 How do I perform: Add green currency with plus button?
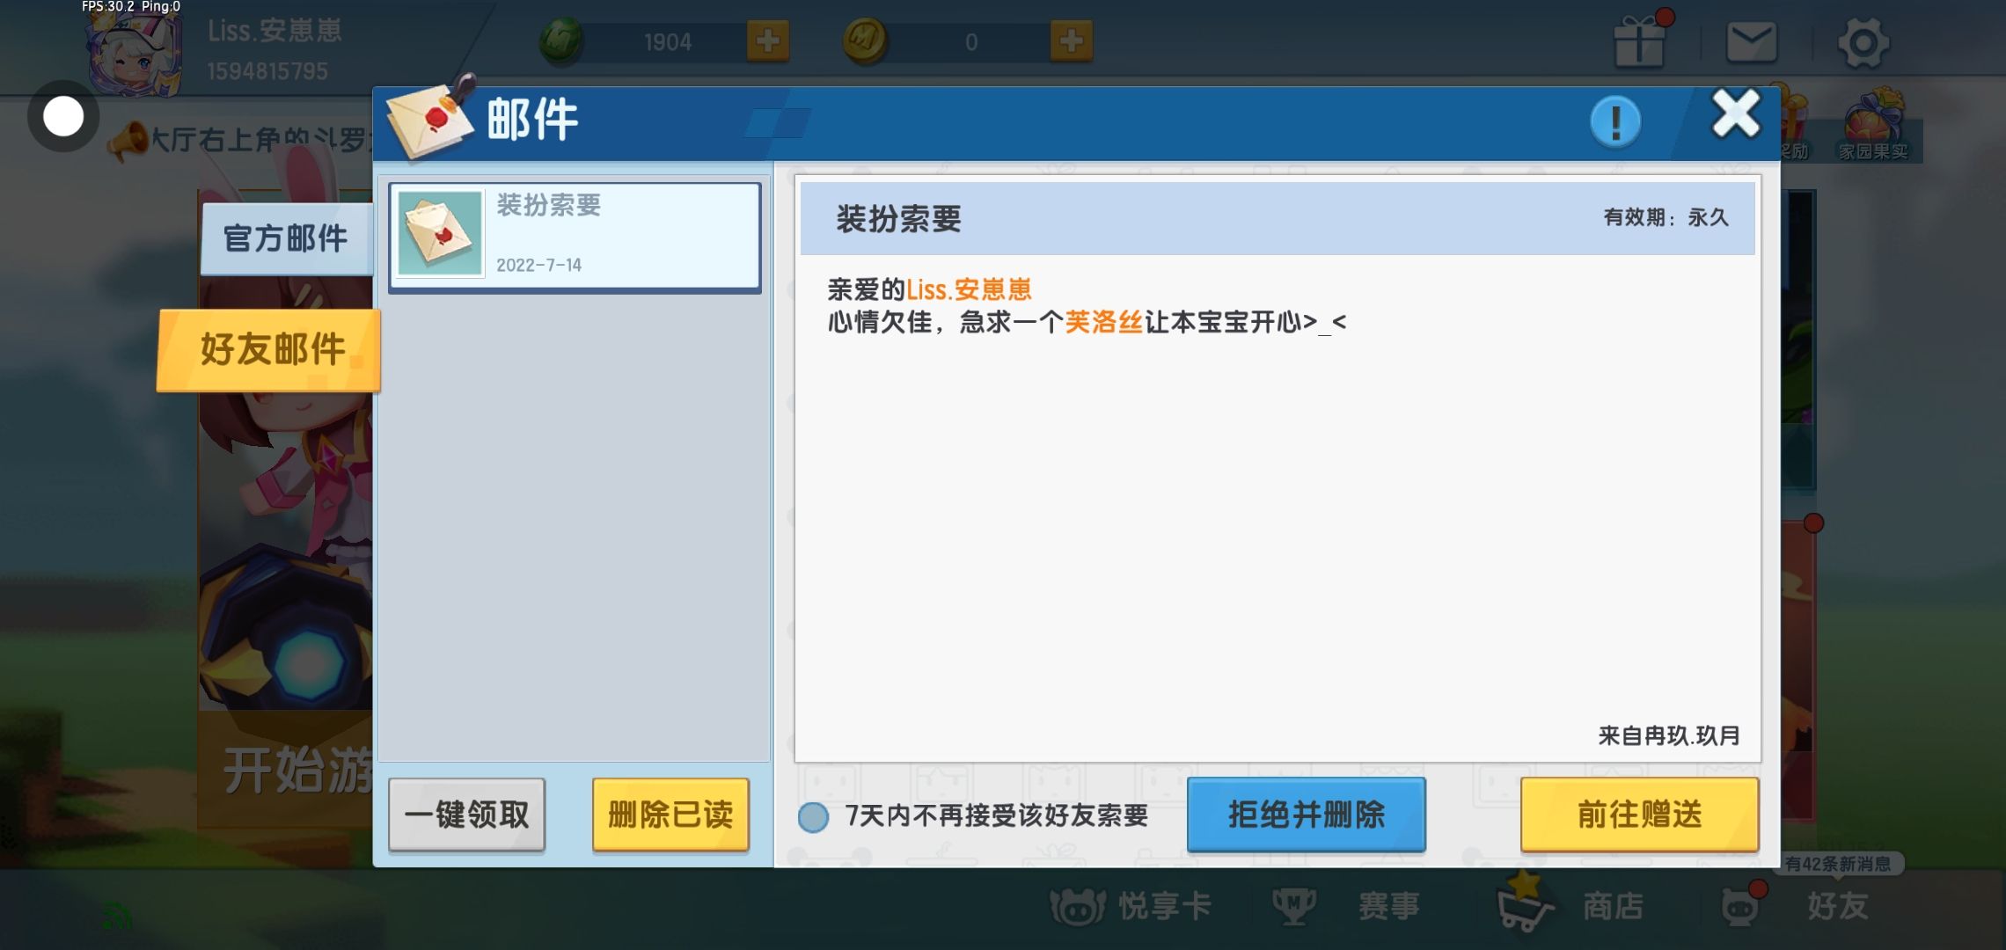767,41
